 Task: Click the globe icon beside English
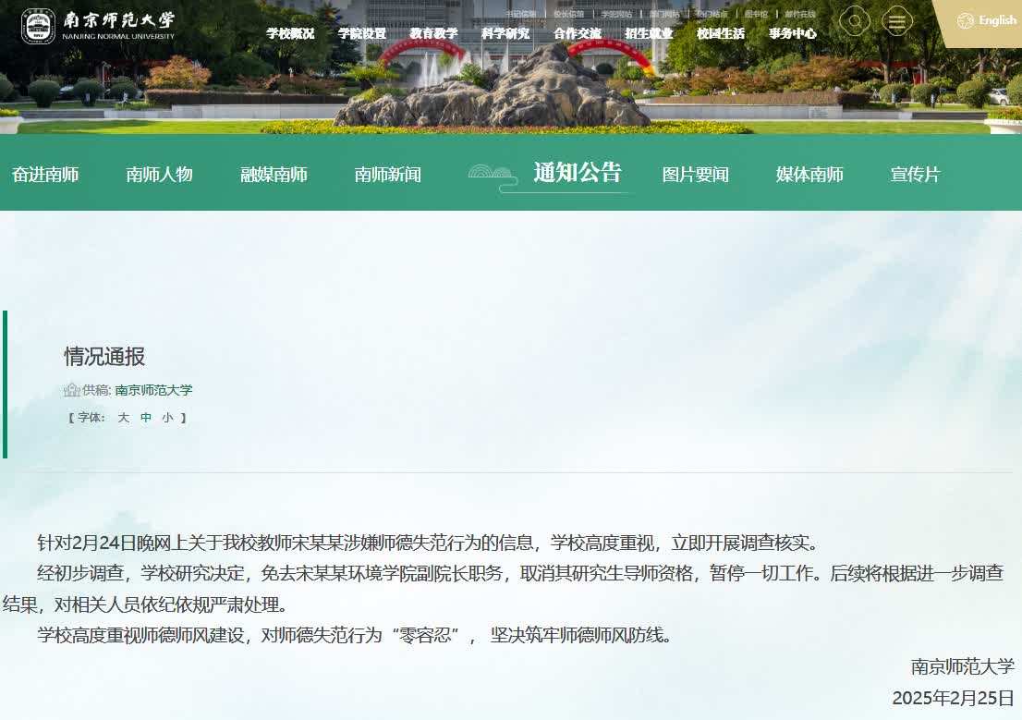[966, 20]
